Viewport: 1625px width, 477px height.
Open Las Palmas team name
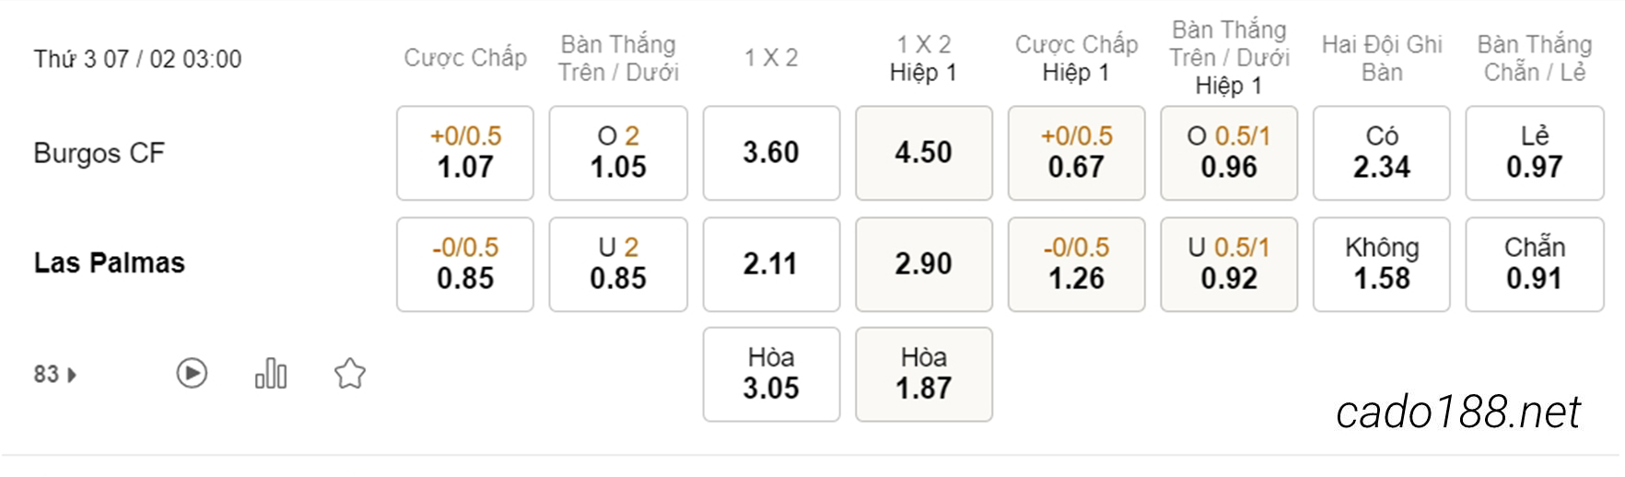tap(110, 263)
